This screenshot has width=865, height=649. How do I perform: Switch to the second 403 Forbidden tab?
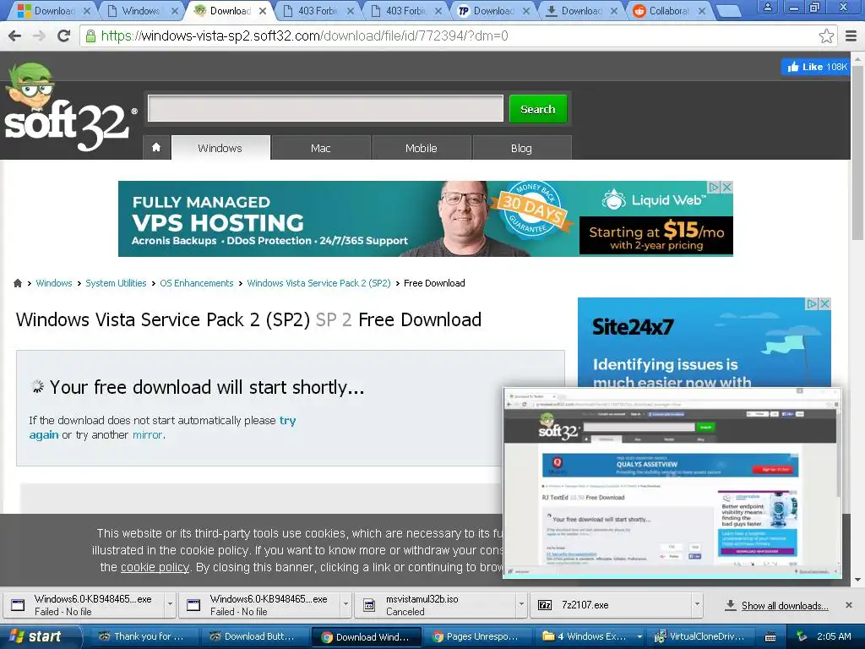(405, 10)
